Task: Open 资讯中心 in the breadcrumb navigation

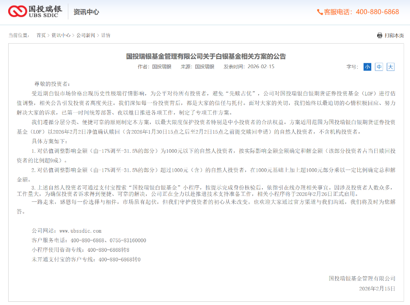Action: (x=61, y=35)
